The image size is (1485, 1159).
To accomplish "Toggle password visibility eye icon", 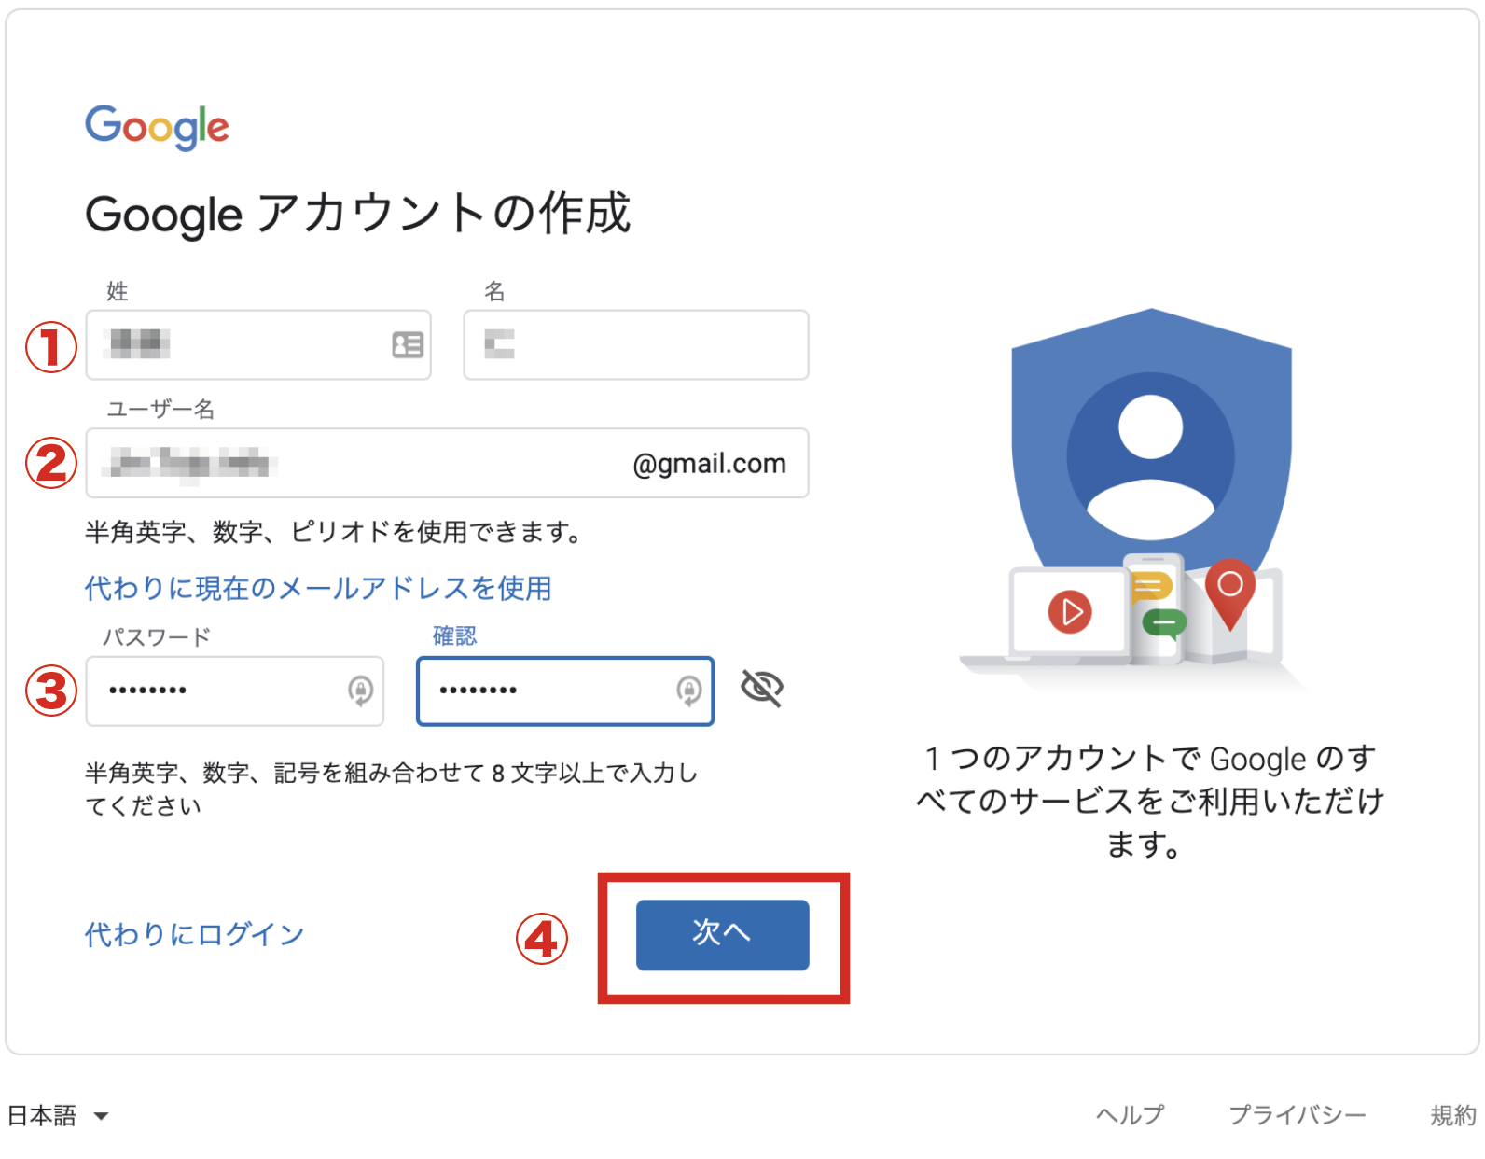I will pos(762,689).
